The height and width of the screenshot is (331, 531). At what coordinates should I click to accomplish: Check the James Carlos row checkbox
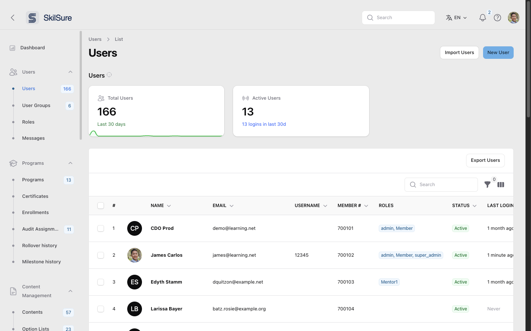(101, 255)
